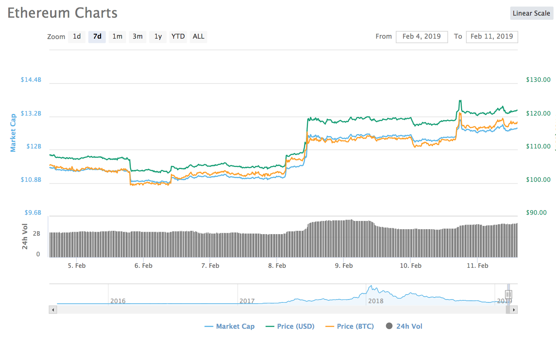Click the navigator scrollbar left arrow
Viewport: 556px width, 339px height.
[52, 309]
